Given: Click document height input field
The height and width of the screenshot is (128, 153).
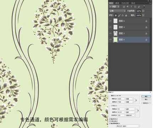Looking at the screenshot, I should click(x=121, y=112).
